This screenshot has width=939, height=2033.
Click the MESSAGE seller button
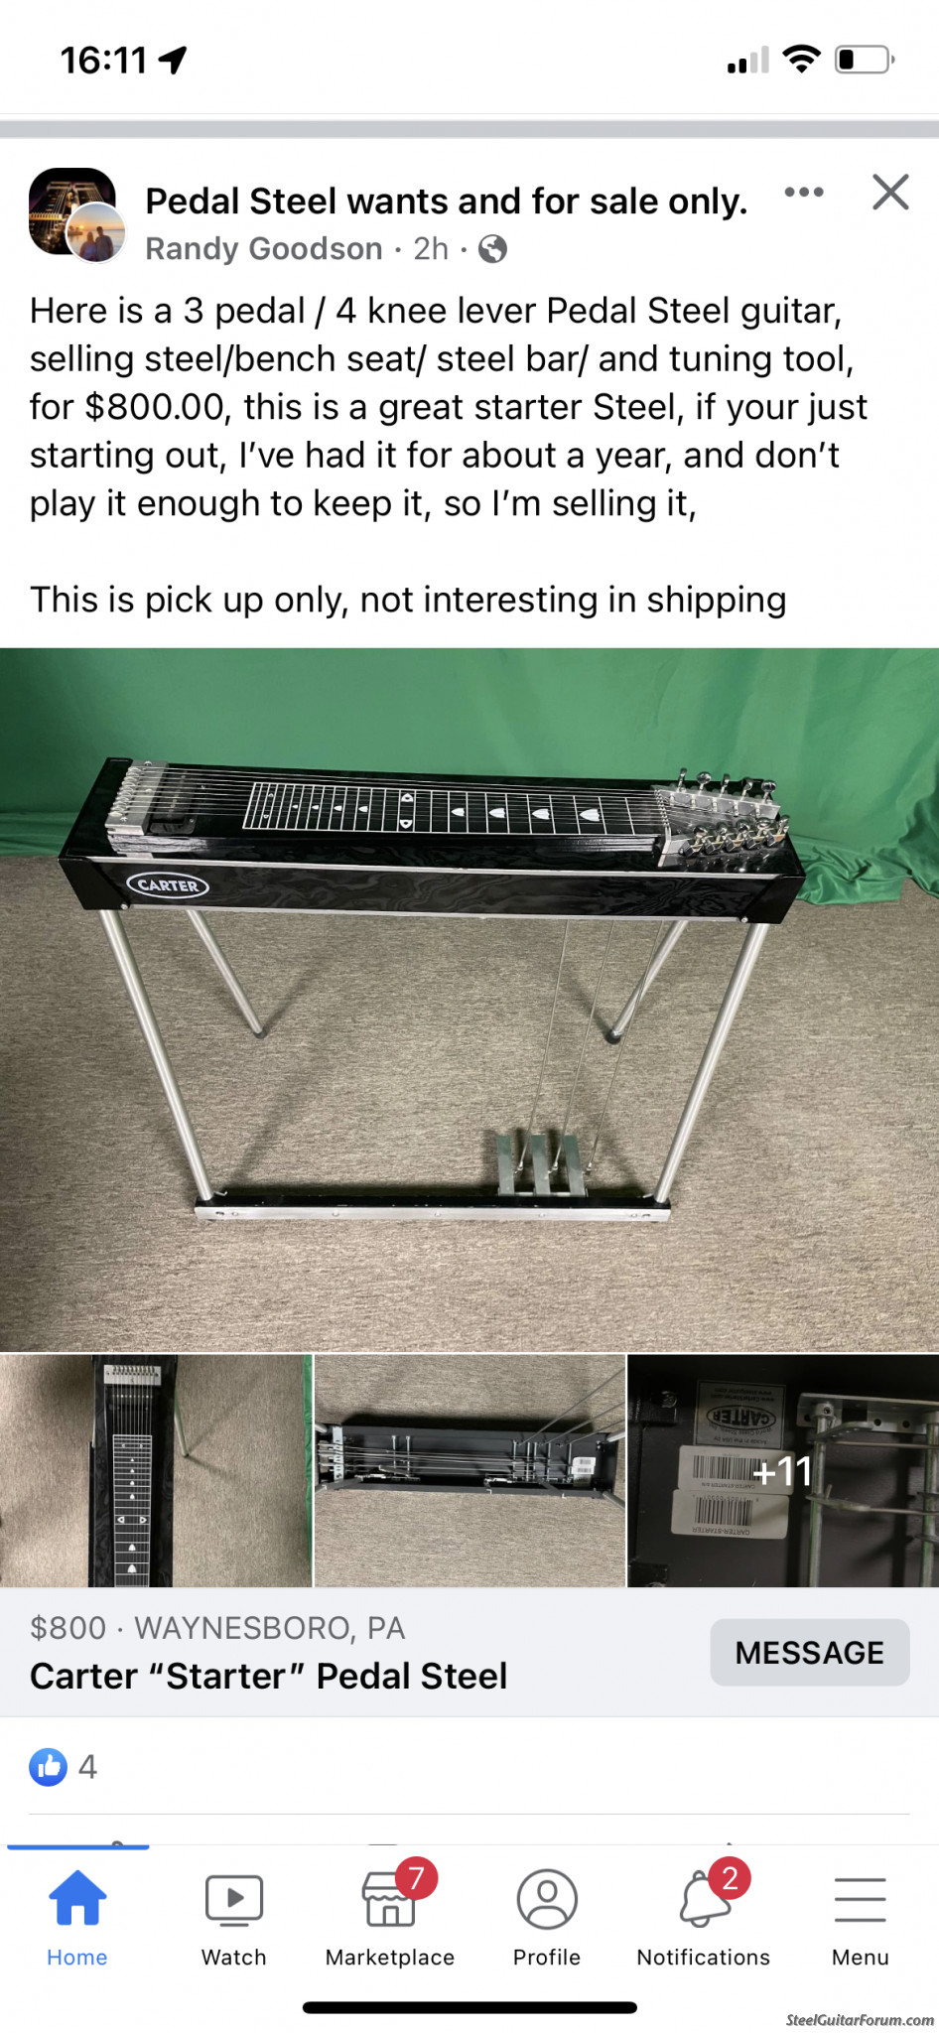810,1652
